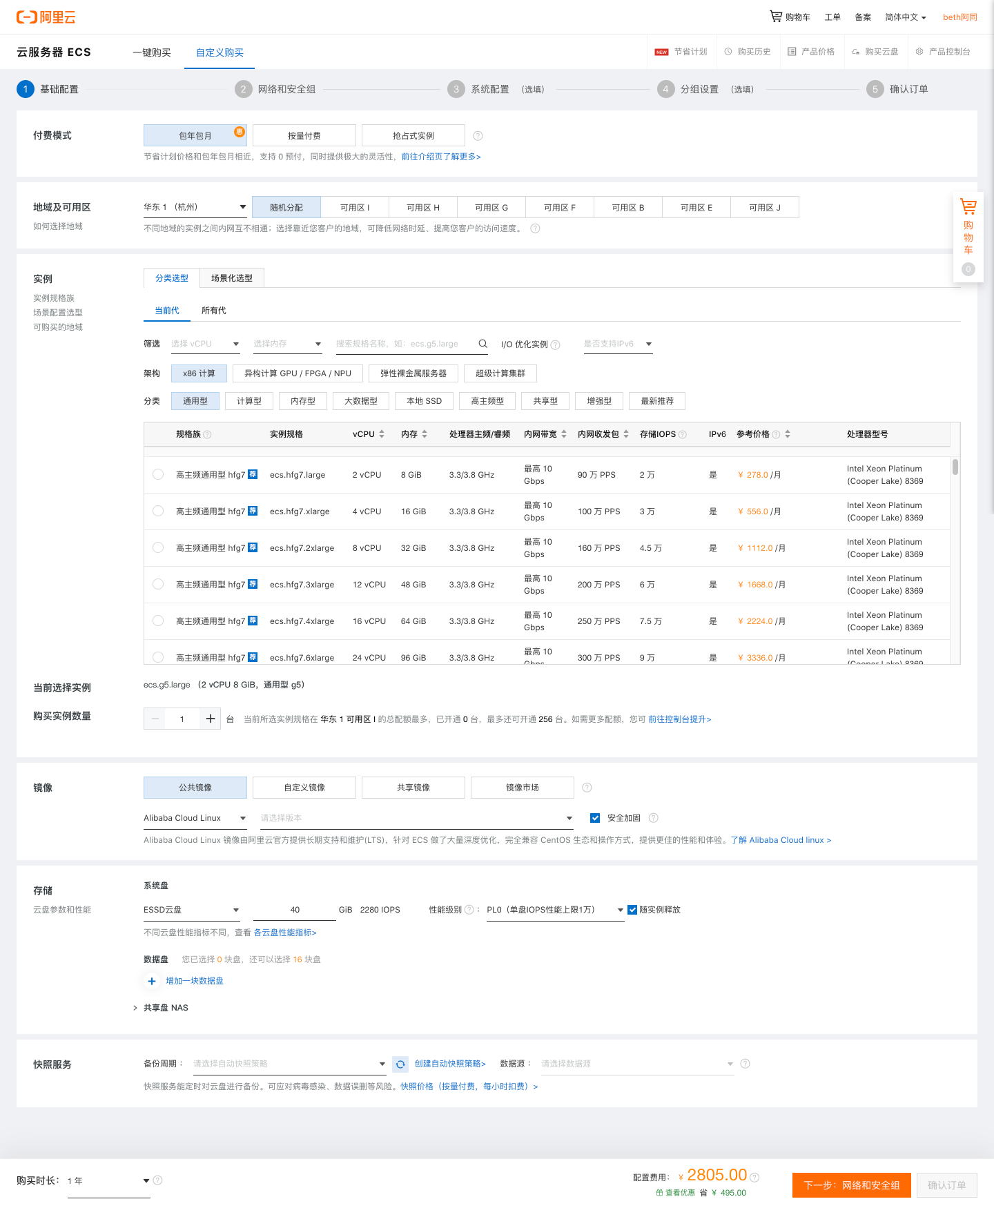
Task: Click help icon next to 2805.00 configuration fee
Action: tap(754, 1178)
